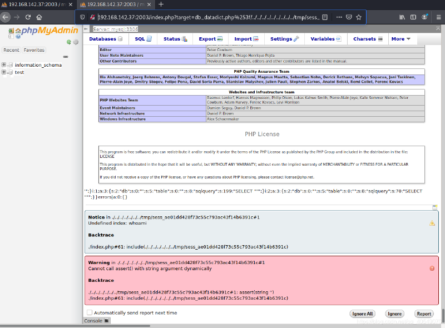Click the Server: mysql:3306 breadcrumb link
Image resolution: width=445 pixels, height=328 pixels.
[x=115, y=29]
